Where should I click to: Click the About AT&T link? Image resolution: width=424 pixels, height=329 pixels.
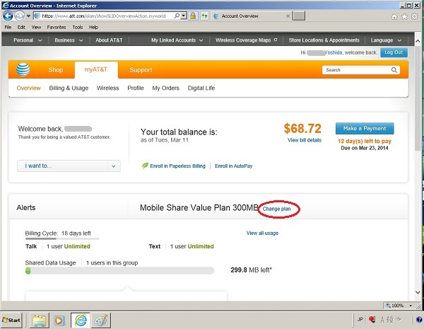click(109, 40)
